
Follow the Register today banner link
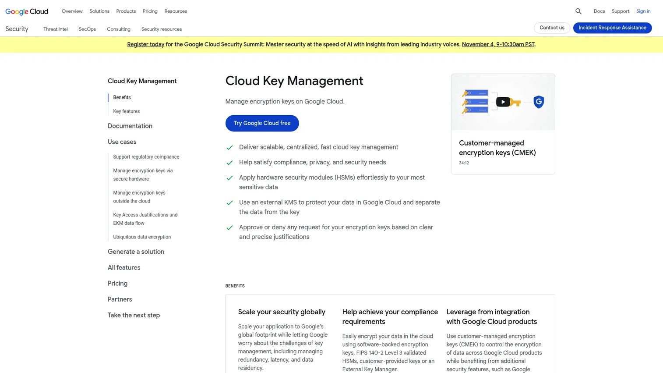pos(146,45)
